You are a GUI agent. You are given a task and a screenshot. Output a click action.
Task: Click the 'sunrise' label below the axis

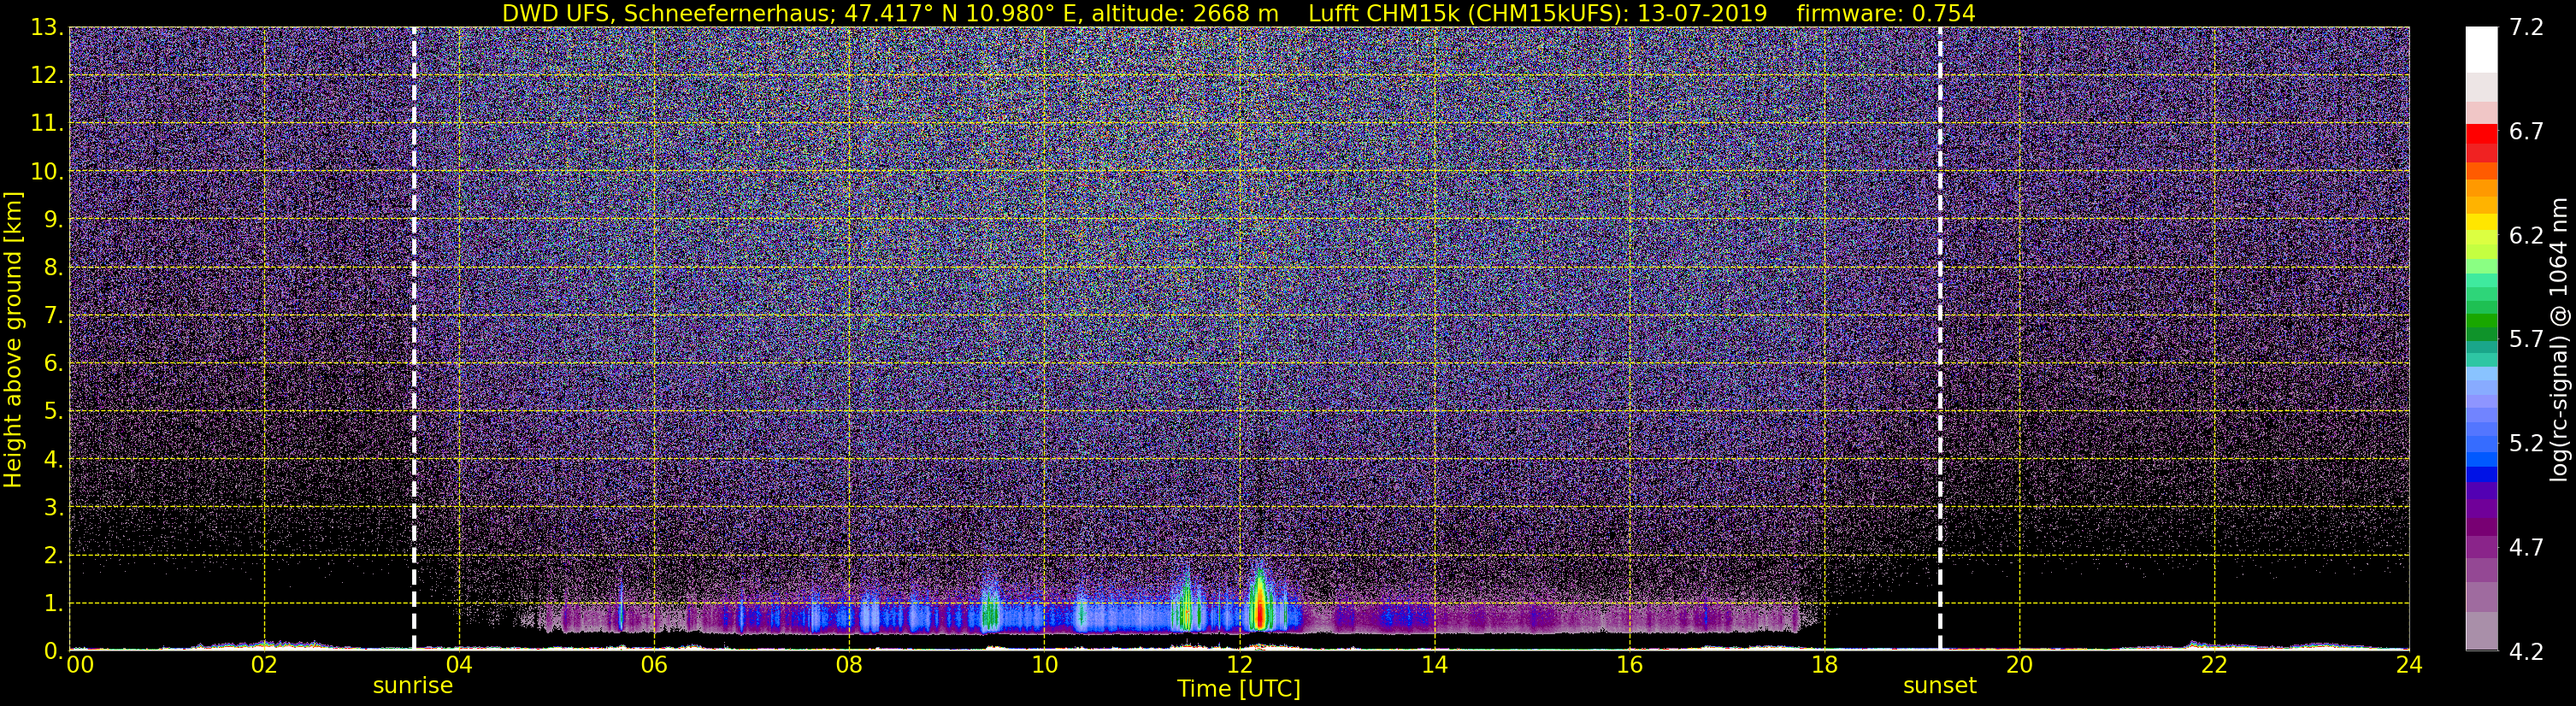pyautogui.click(x=413, y=686)
